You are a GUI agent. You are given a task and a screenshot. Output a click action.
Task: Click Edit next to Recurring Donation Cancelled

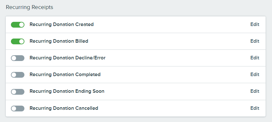(x=255, y=108)
